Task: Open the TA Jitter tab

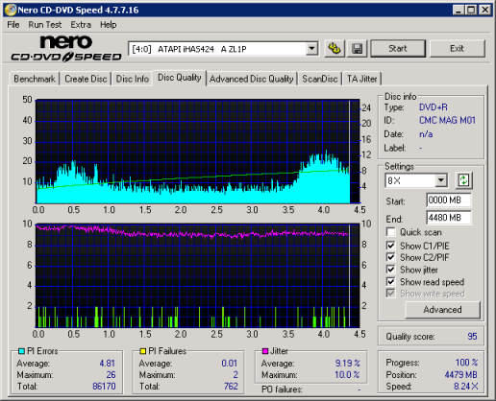Action: pyautogui.click(x=362, y=79)
